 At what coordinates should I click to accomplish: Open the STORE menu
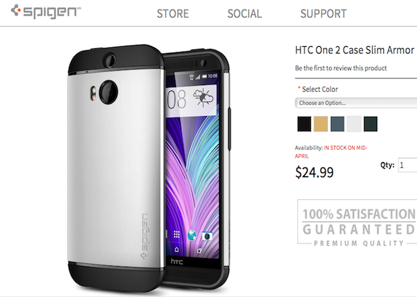click(173, 13)
